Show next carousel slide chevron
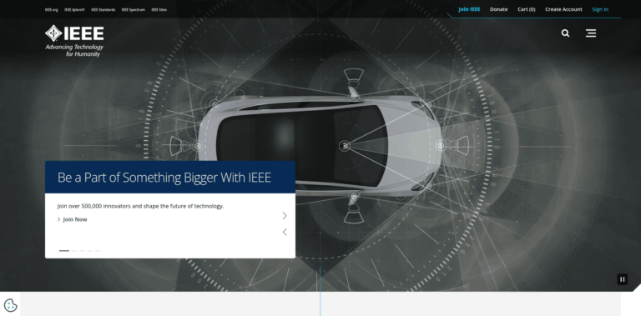This screenshot has height=316, width=641. (x=285, y=216)
